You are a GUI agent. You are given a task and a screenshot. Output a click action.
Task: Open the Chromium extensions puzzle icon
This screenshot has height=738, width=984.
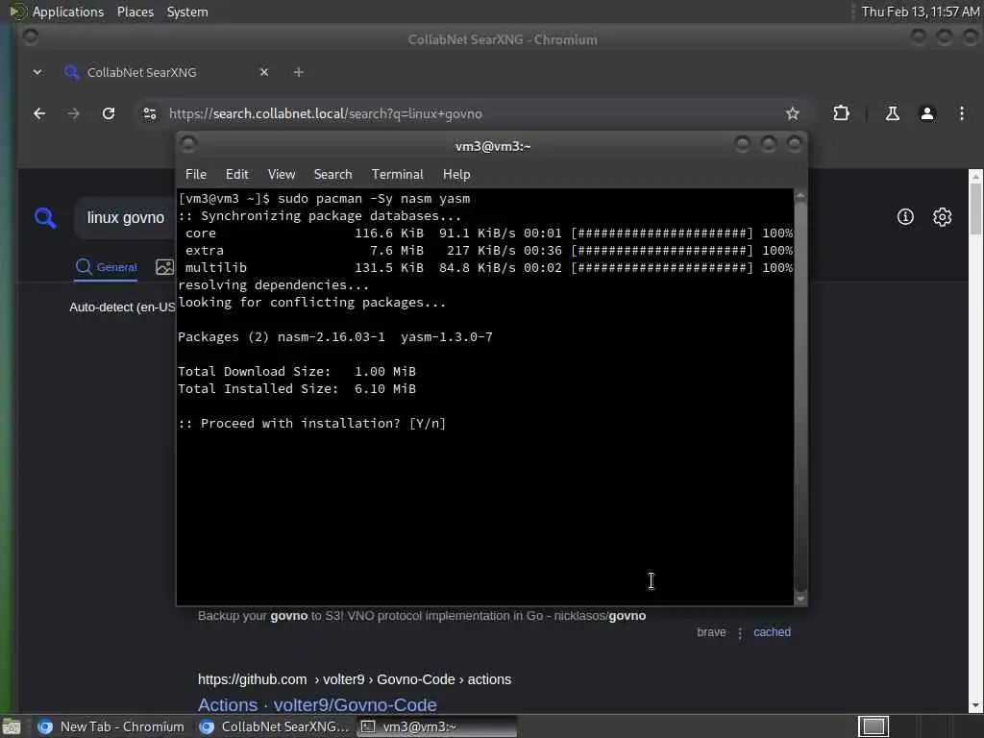(841, 113)
